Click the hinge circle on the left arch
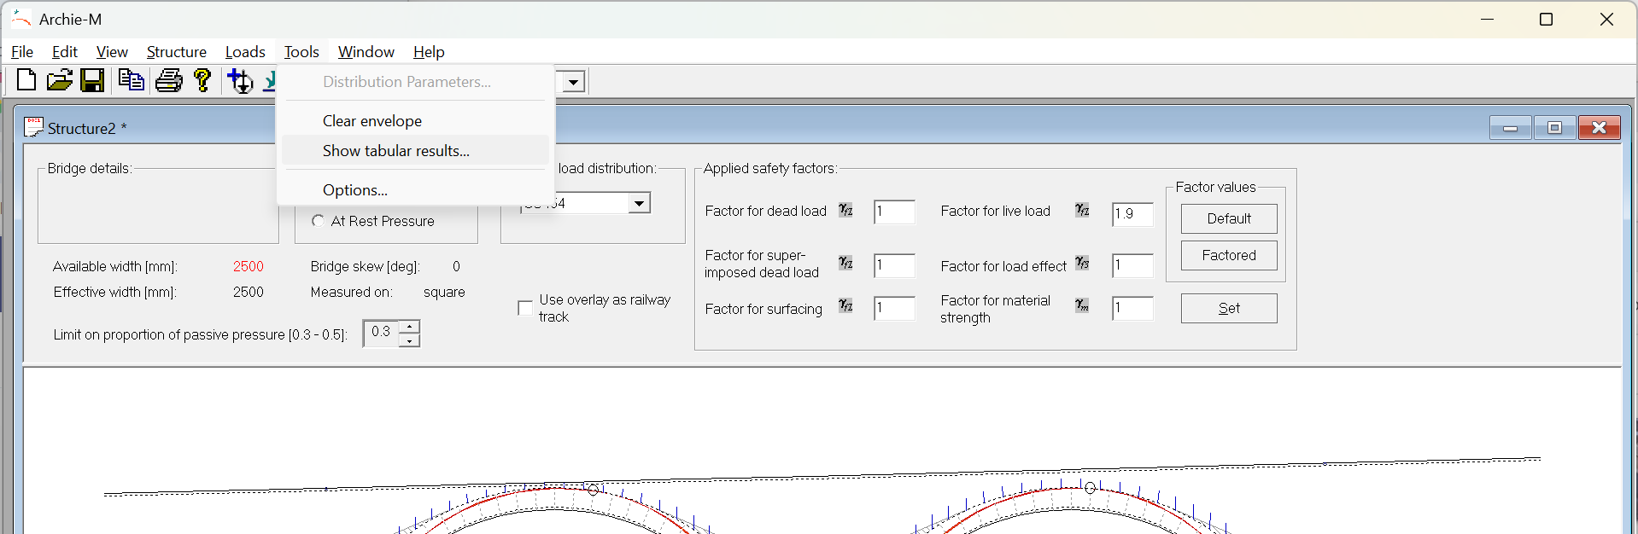Viewport: 1638px width, 534px height. coord(593,490)
